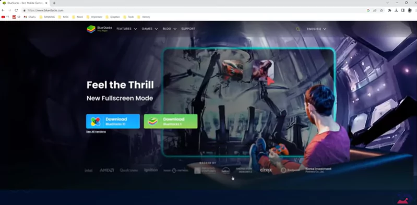Image resolution: width=417 pixels, height=205 pixels.
Task: Open the website search magnifier icon
Action: click(298, 29)
